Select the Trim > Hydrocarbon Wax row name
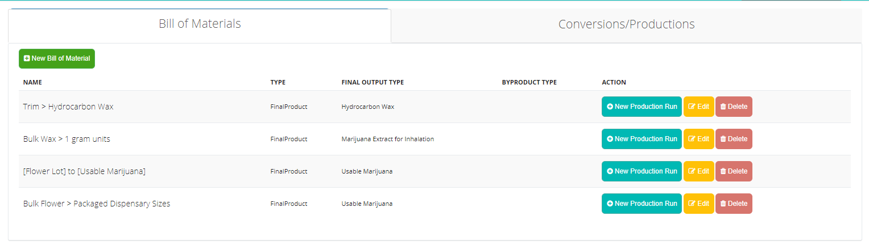 coord(68,107)
